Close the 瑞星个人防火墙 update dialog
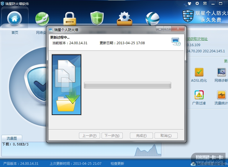Screen dimensions: 228x167 (x=178, y=29)
